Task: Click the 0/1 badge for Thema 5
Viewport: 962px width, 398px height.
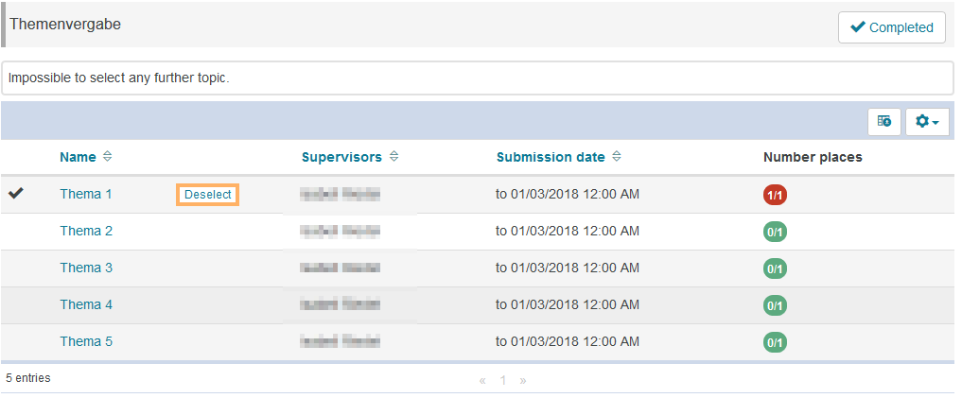Action: click(775, 342)
